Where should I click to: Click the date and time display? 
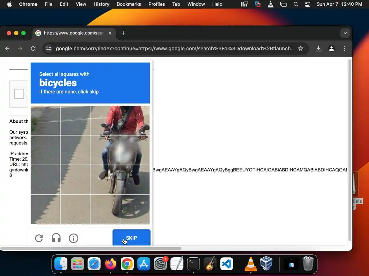pyautogui.click(x=339, y=4)
